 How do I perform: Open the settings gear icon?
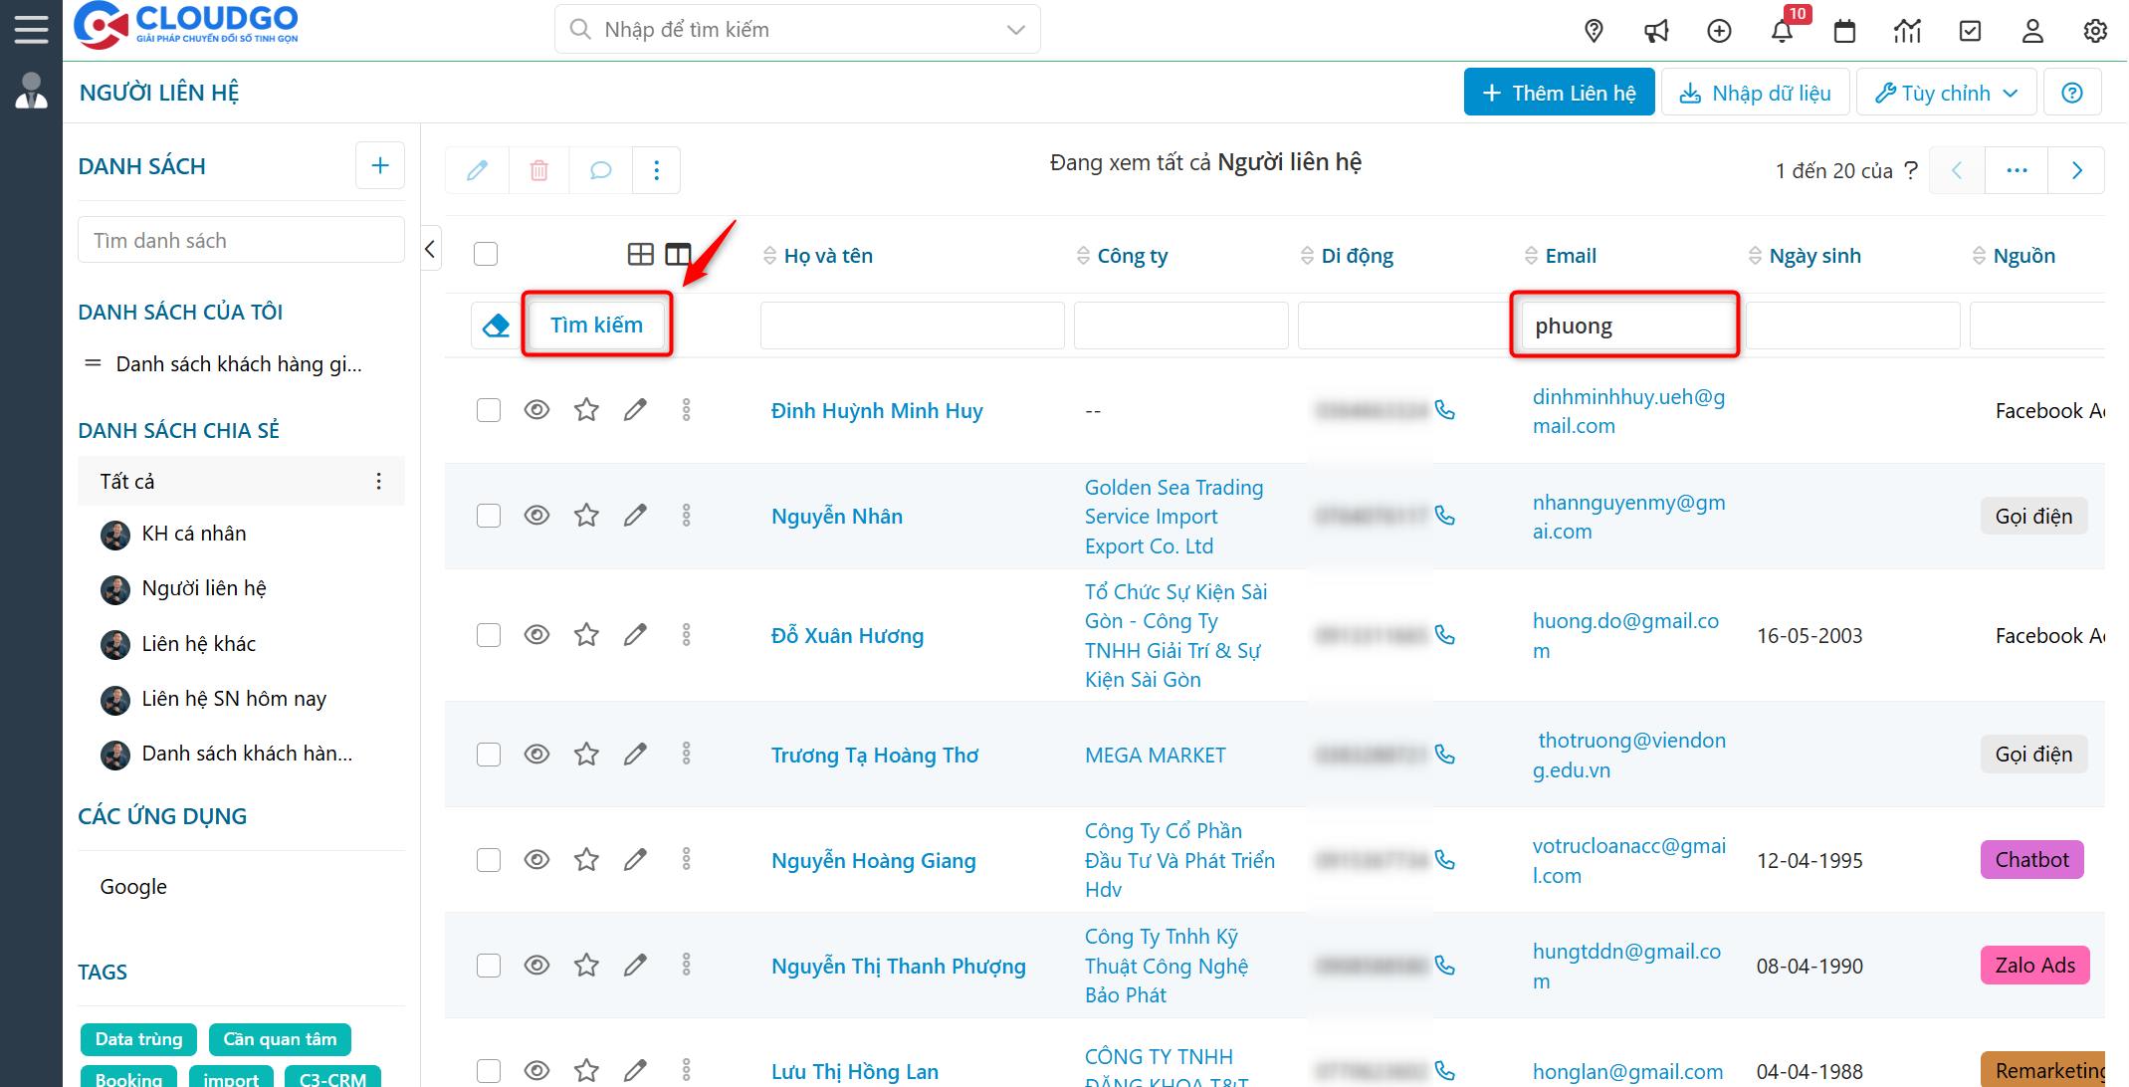[2095, 31]
